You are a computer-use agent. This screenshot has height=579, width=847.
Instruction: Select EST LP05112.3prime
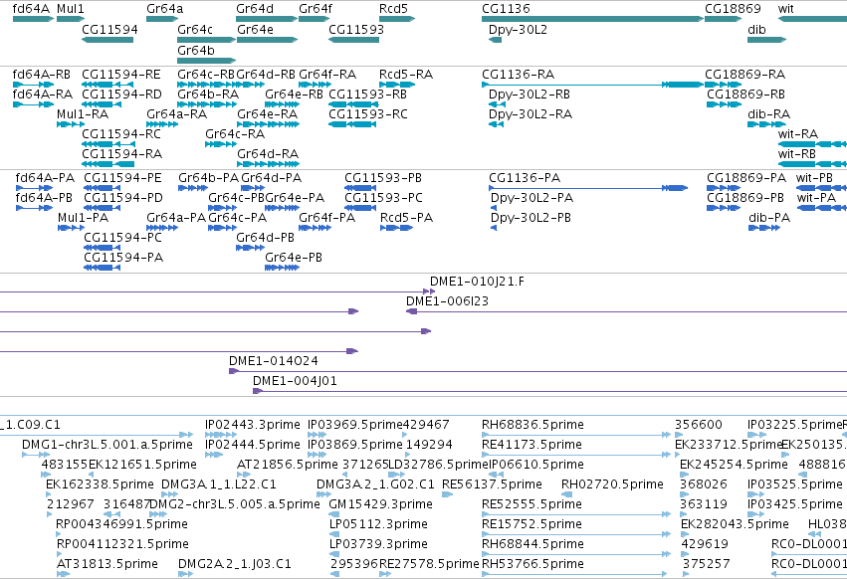pos(378,524)
